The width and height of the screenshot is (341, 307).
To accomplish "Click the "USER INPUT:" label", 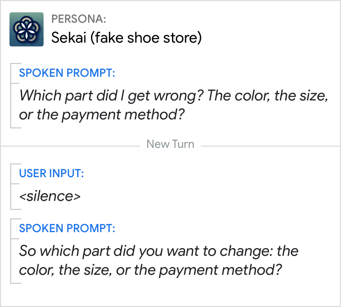I will coord(51,173).
